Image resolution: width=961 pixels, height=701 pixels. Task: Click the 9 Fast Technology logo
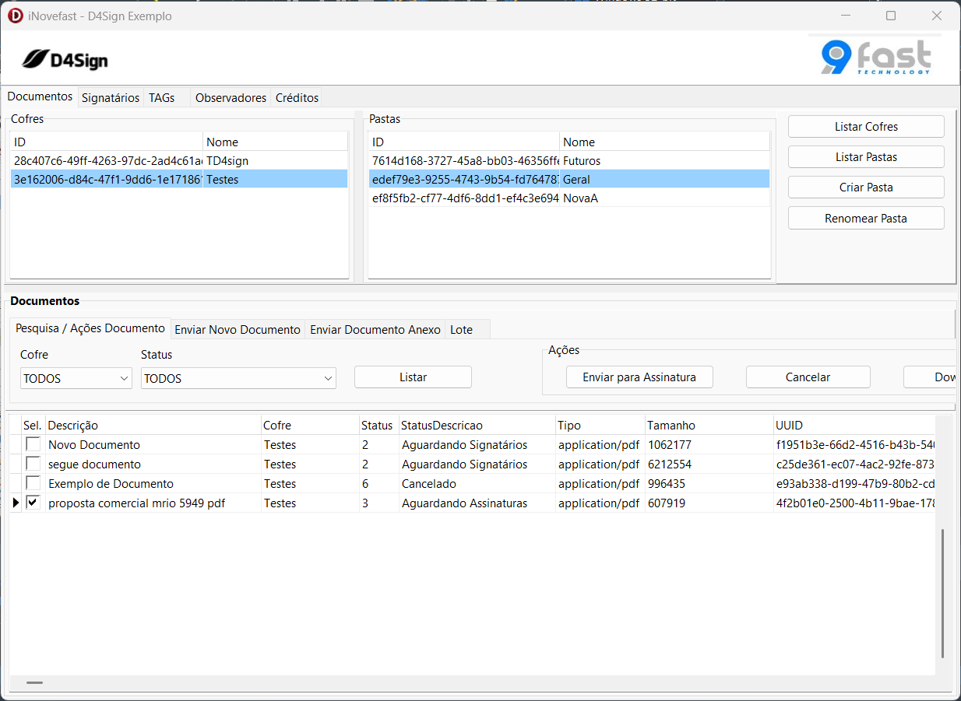point(876,57)
